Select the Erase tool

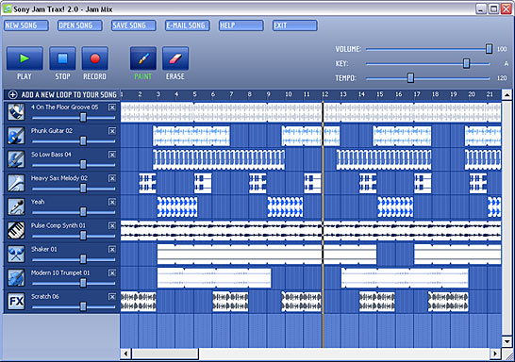click(175, 58)
